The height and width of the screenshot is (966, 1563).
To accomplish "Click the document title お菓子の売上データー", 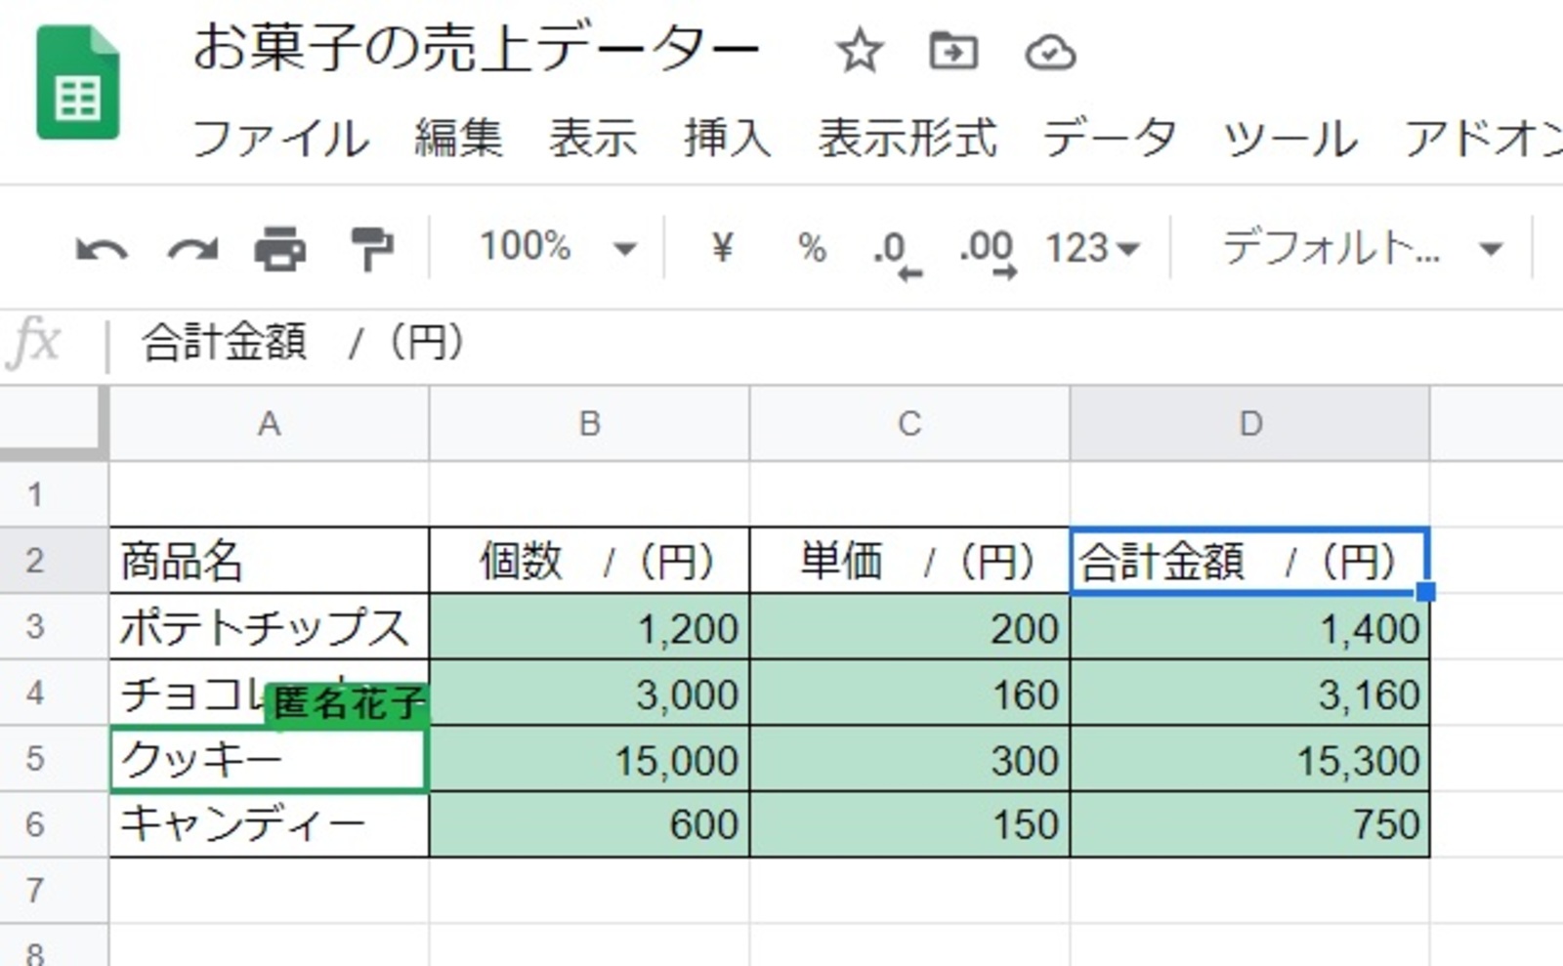I will point(476,49).
